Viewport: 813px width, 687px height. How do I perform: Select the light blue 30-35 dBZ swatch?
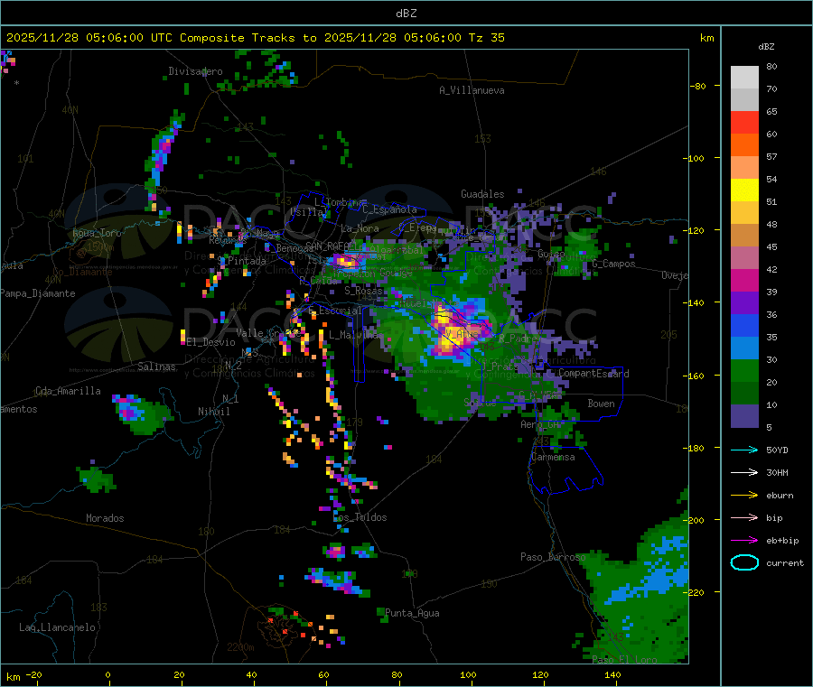744,348
